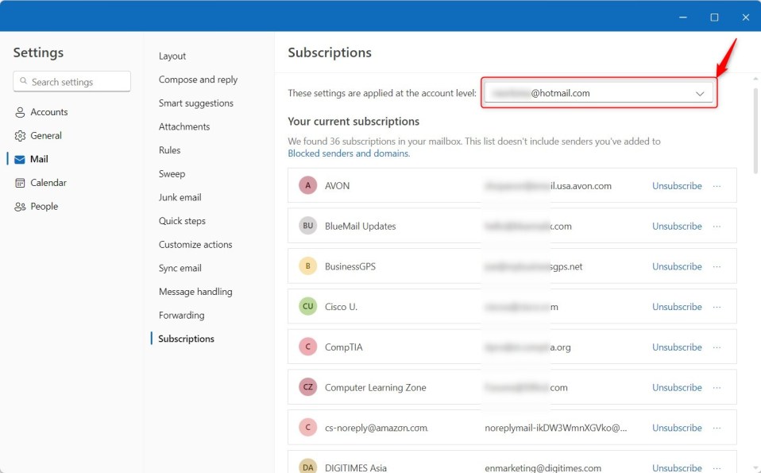Open Attachments settings
This screenshot has height=473, width=761.
pos(184,126)
